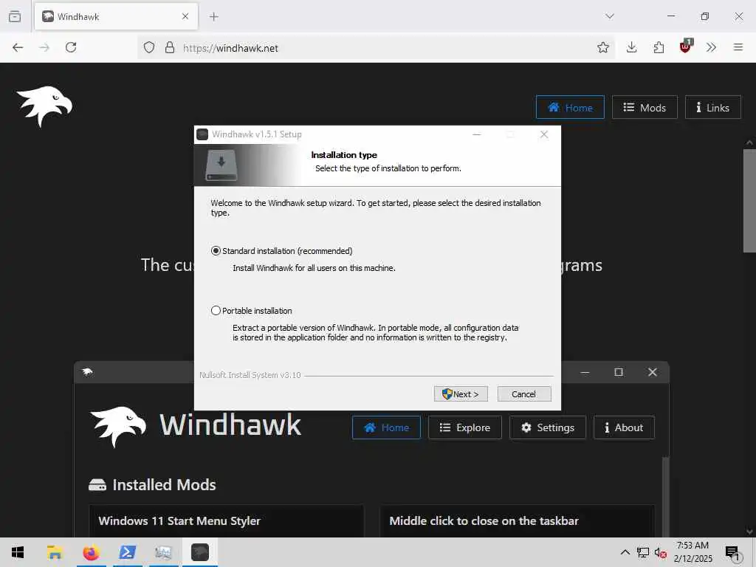Switch to Firefox in taskbar
The image size is (756, 567).
click(91, 552)
